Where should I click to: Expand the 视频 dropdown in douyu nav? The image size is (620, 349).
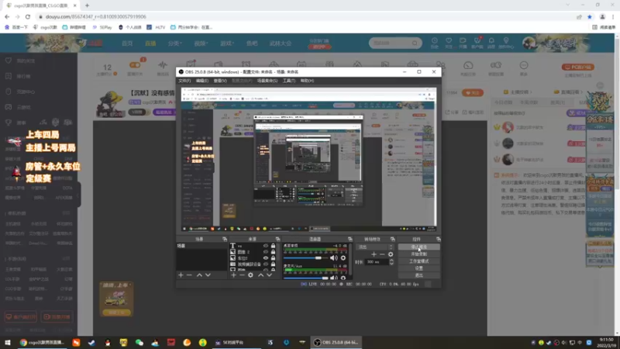[x=201, y=43]
